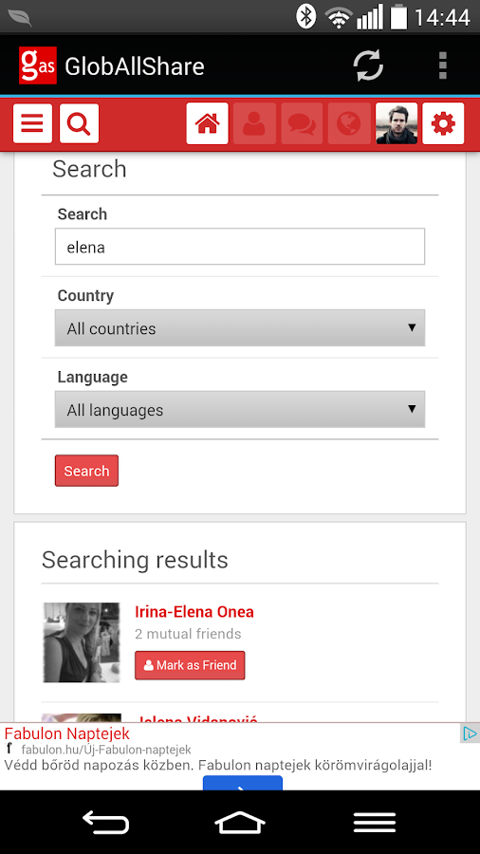Image resolution: width=480 pixels, height=854 pixels.
Task: Open the globe icon in toolbar
Action: pyautogui.click(x=349, y=123)
